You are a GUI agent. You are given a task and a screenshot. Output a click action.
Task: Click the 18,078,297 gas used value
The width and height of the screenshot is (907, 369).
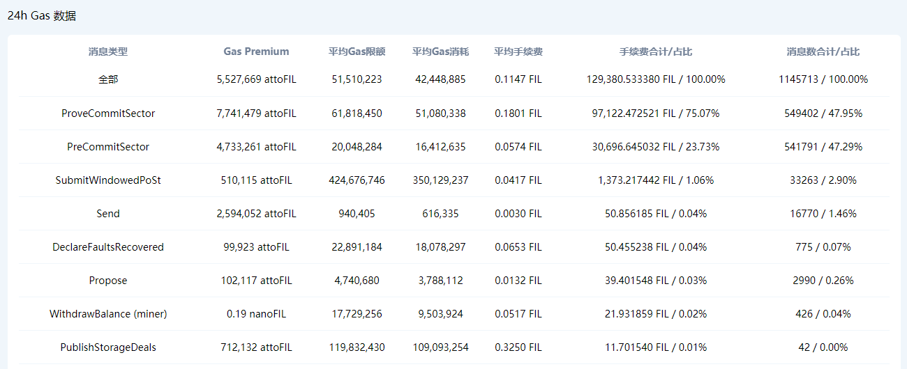click(x=440, y=246)
